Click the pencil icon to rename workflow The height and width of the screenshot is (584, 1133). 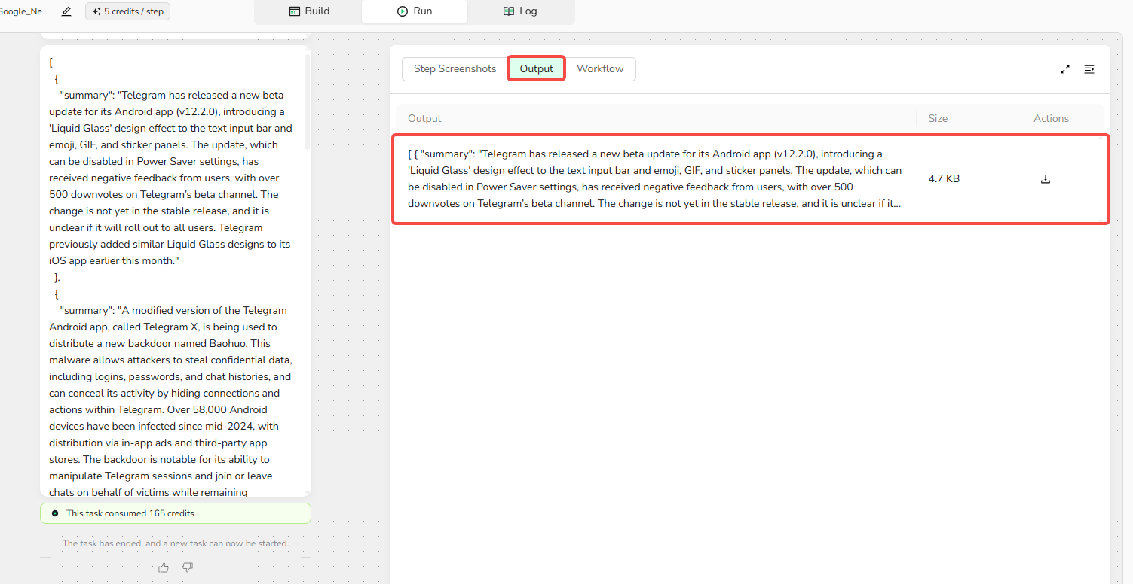coord(66,11)
